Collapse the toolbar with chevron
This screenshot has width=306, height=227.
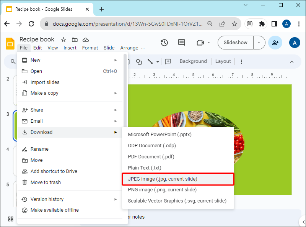(x=292, y=62)
